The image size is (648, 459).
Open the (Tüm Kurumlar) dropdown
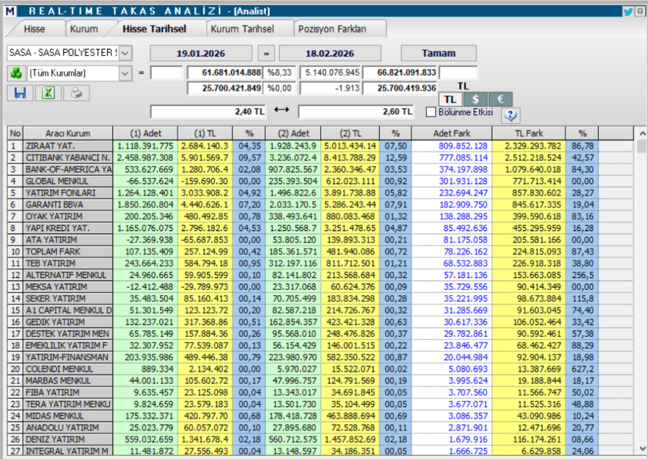(x=125, y=73)
